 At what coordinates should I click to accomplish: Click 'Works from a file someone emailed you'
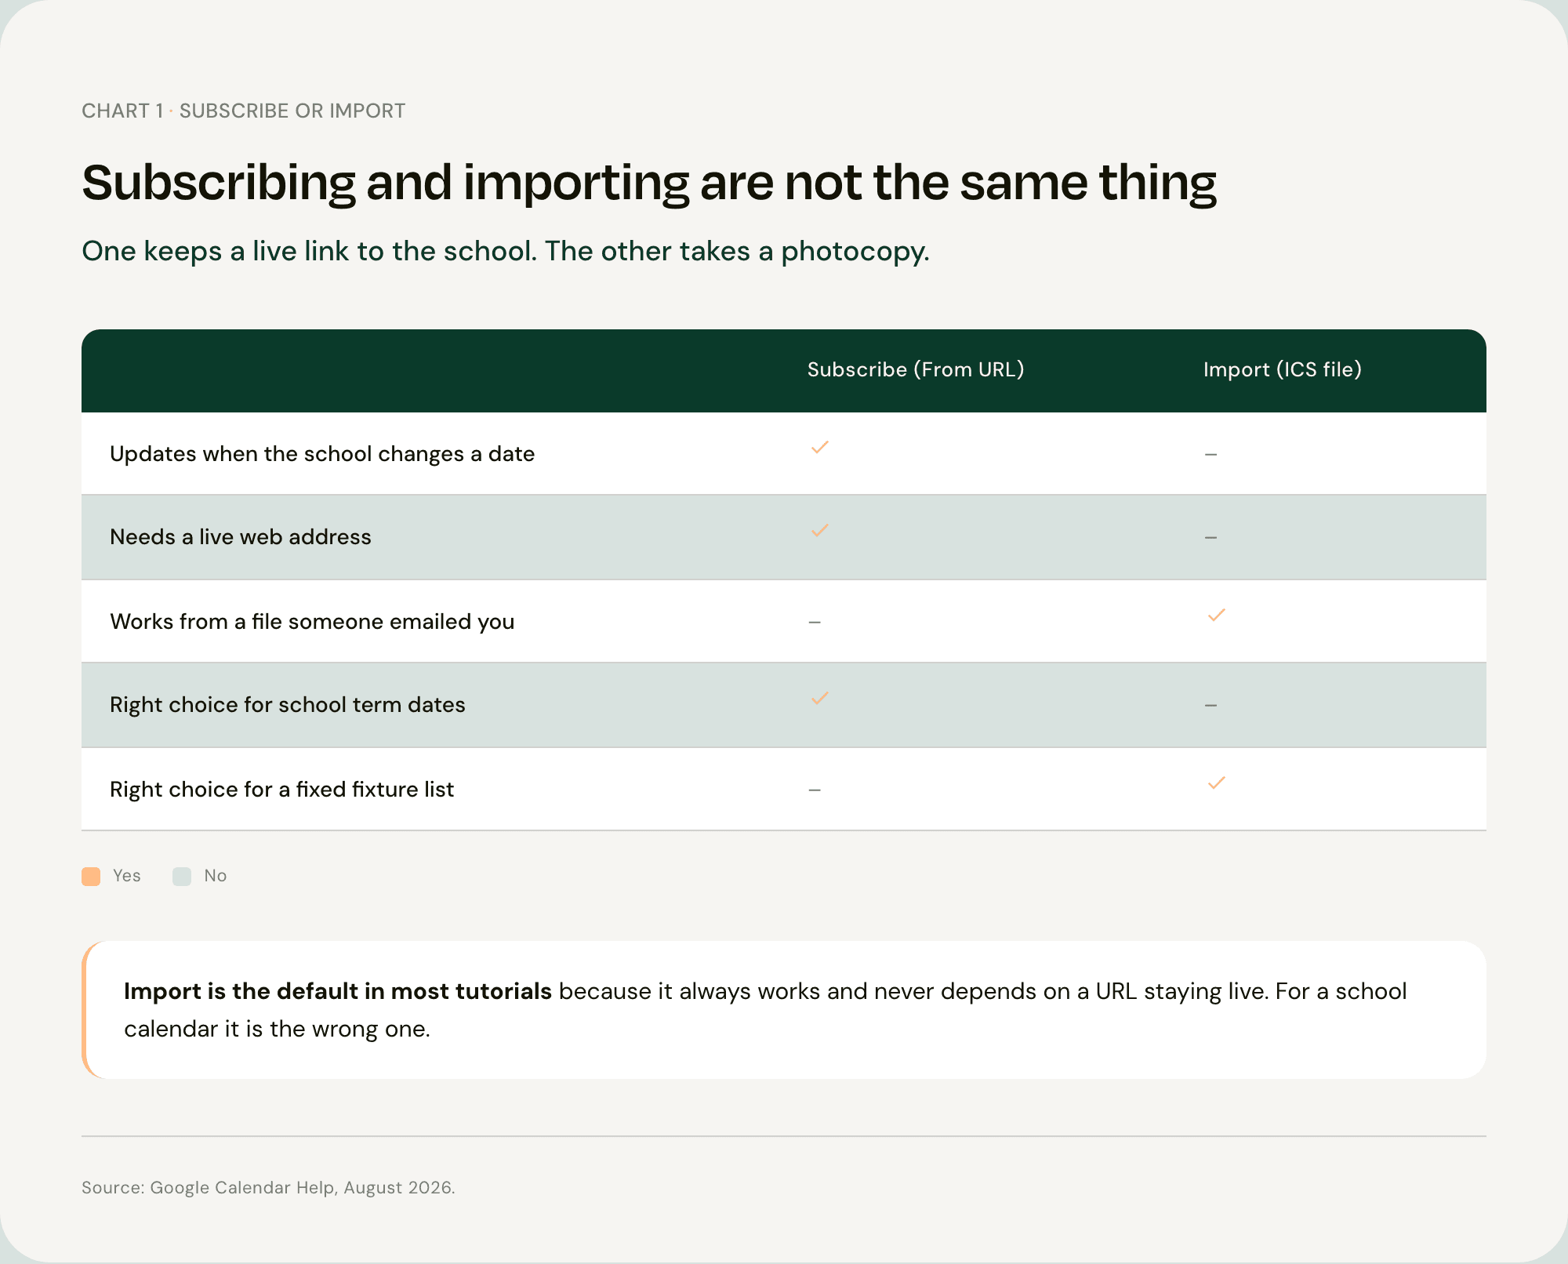coord(312,622)
